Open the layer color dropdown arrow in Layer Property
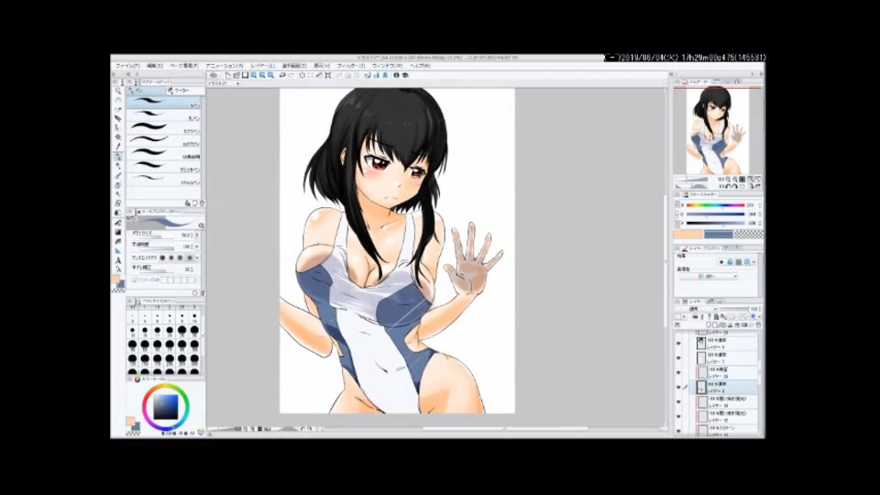 coord(753,262)
